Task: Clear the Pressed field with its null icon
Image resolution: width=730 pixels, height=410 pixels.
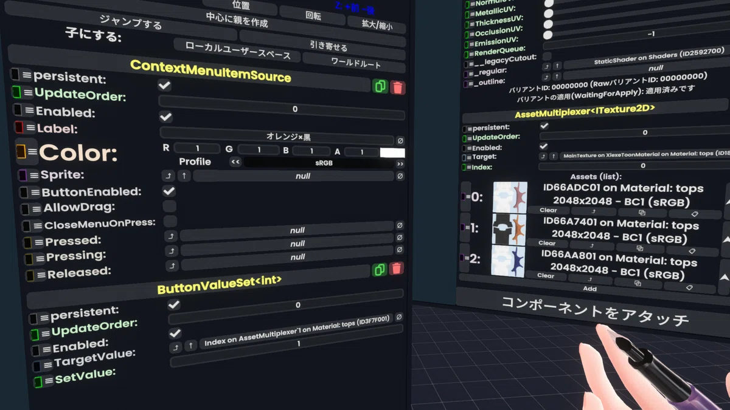Action: [400, 225]
